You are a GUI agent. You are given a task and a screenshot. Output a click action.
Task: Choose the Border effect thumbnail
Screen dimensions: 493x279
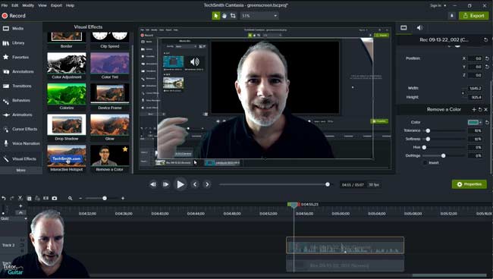(66, 39)
